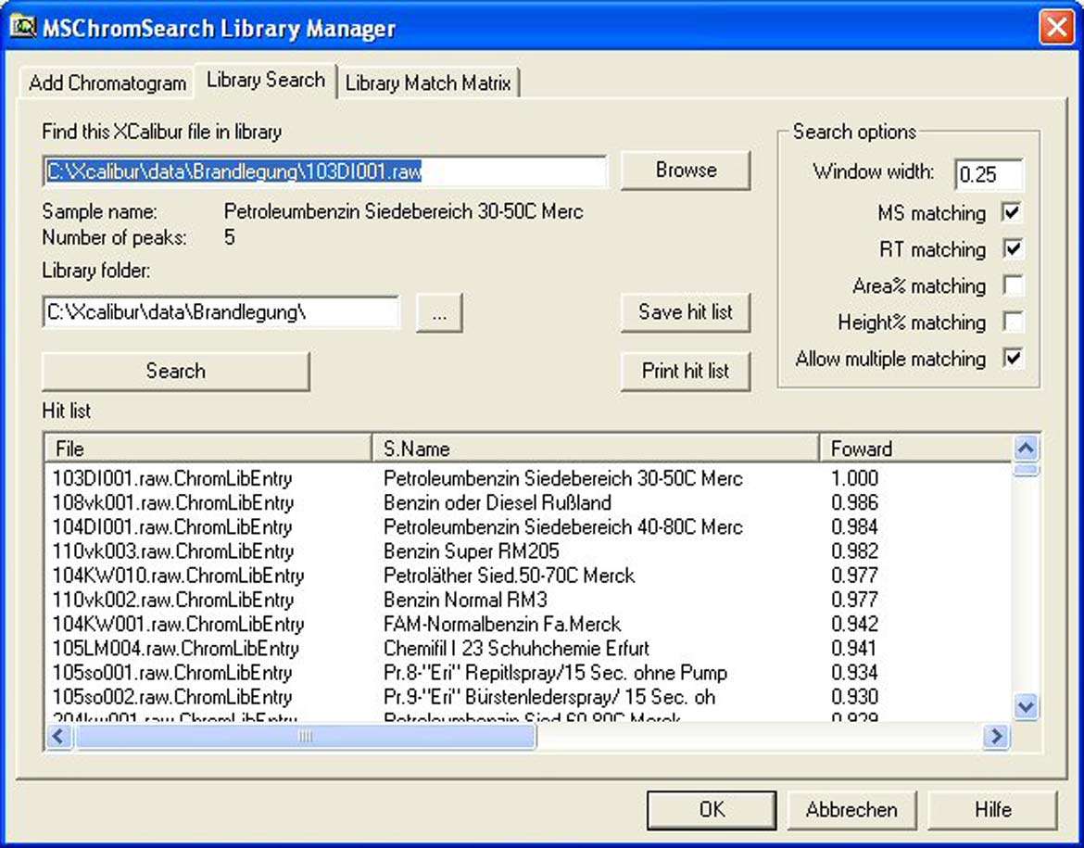The height and width of the screenshot is (848, 1084).
Task: Click hit list scroll right arrow
Action: pyautogui.click(x=996, y=737)
